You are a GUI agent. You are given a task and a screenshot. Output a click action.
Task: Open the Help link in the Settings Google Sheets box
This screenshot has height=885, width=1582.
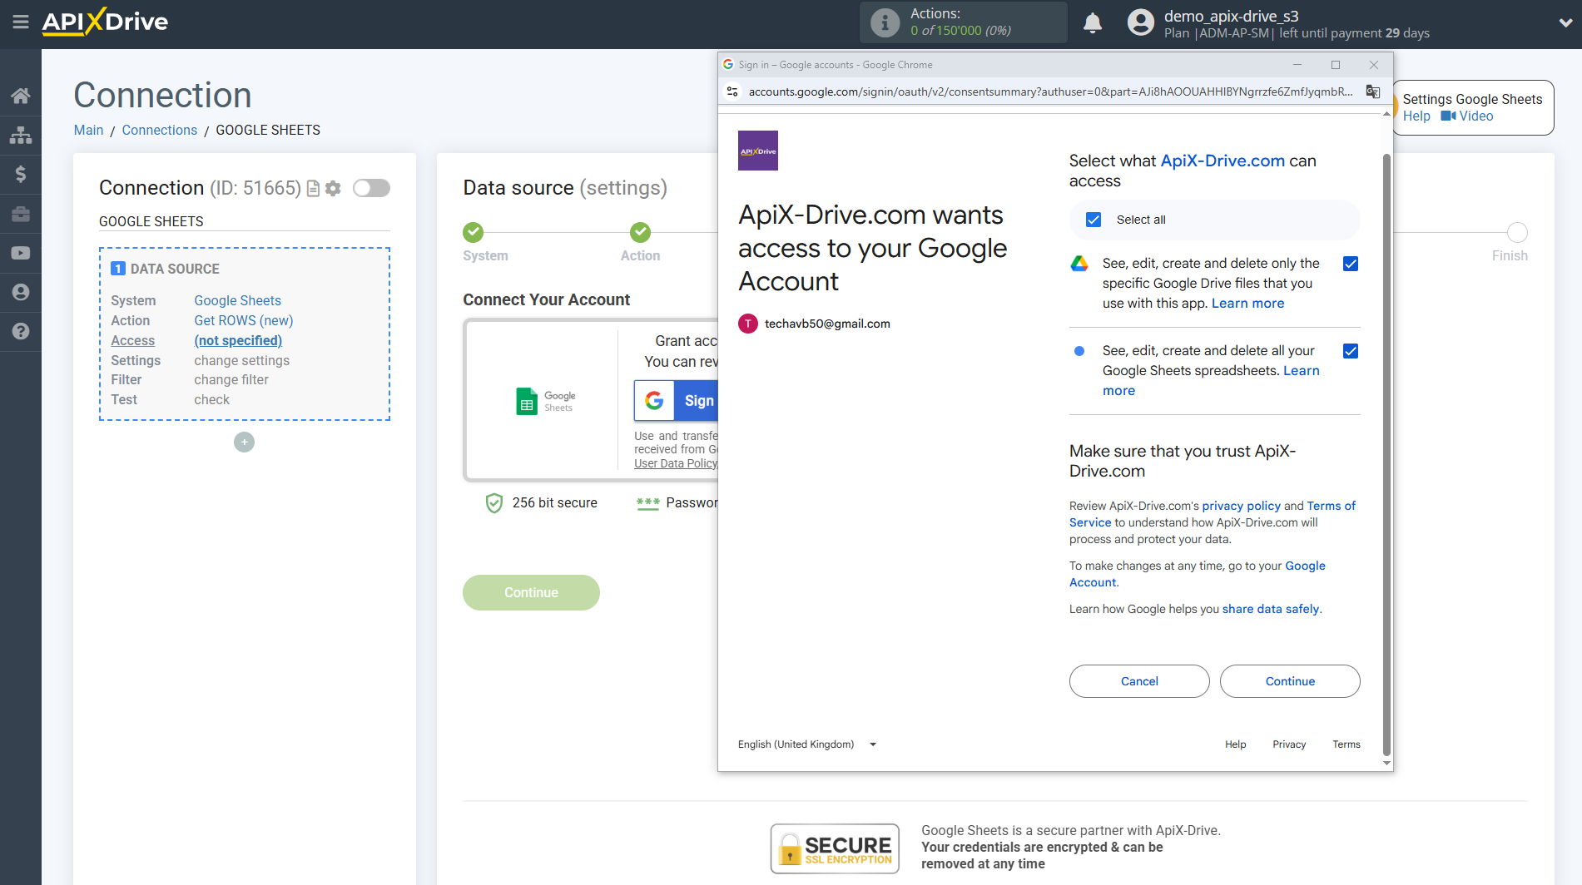1416,116
